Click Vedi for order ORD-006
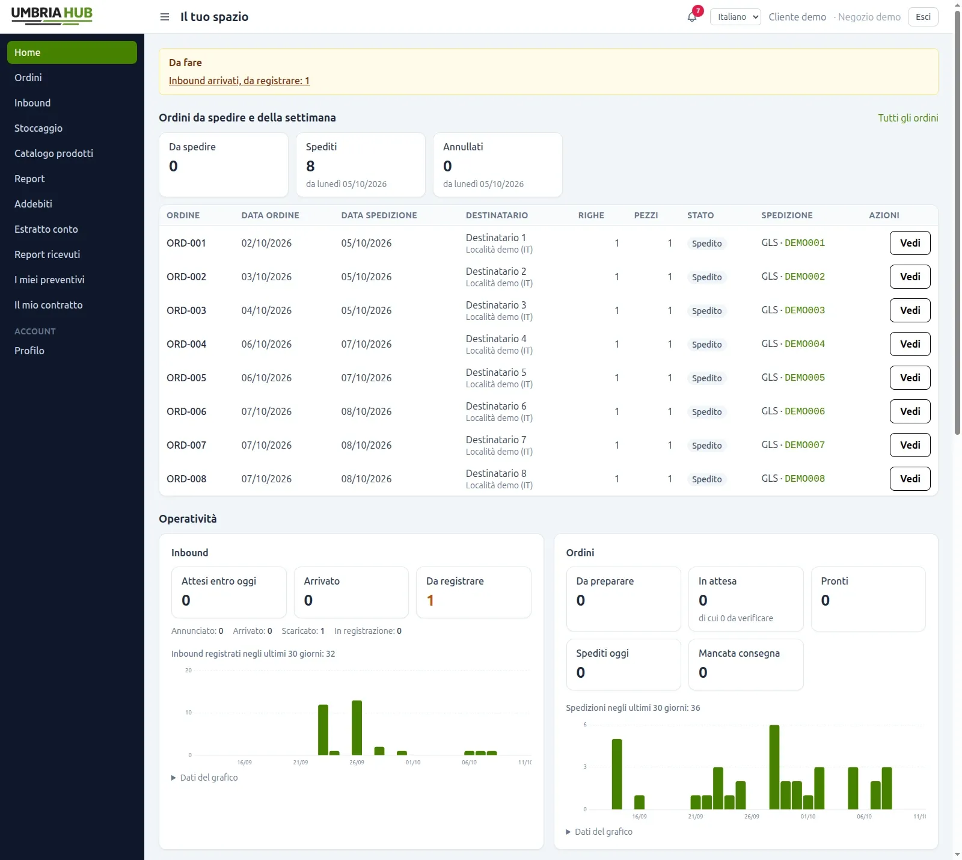This screenshot has height=860, width=962. click(x=910, y=411)
